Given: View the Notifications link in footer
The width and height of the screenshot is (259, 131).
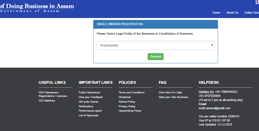Looking at the screenshot, I should pyautogui.click(x=86, y=106).
